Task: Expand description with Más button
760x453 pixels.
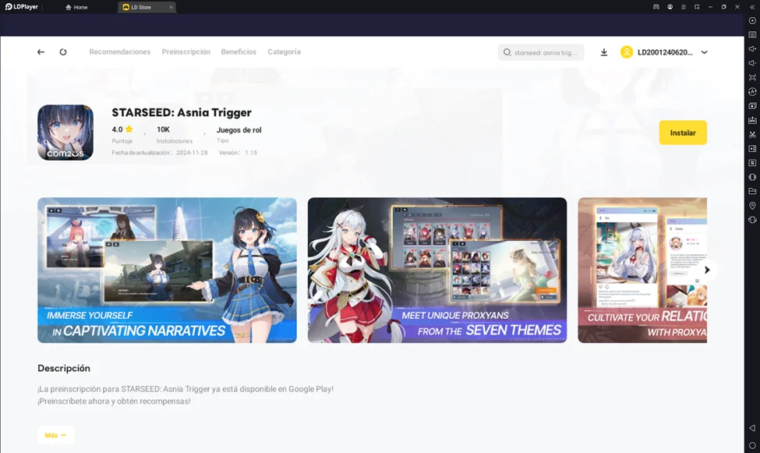Action: pos(56,435)
